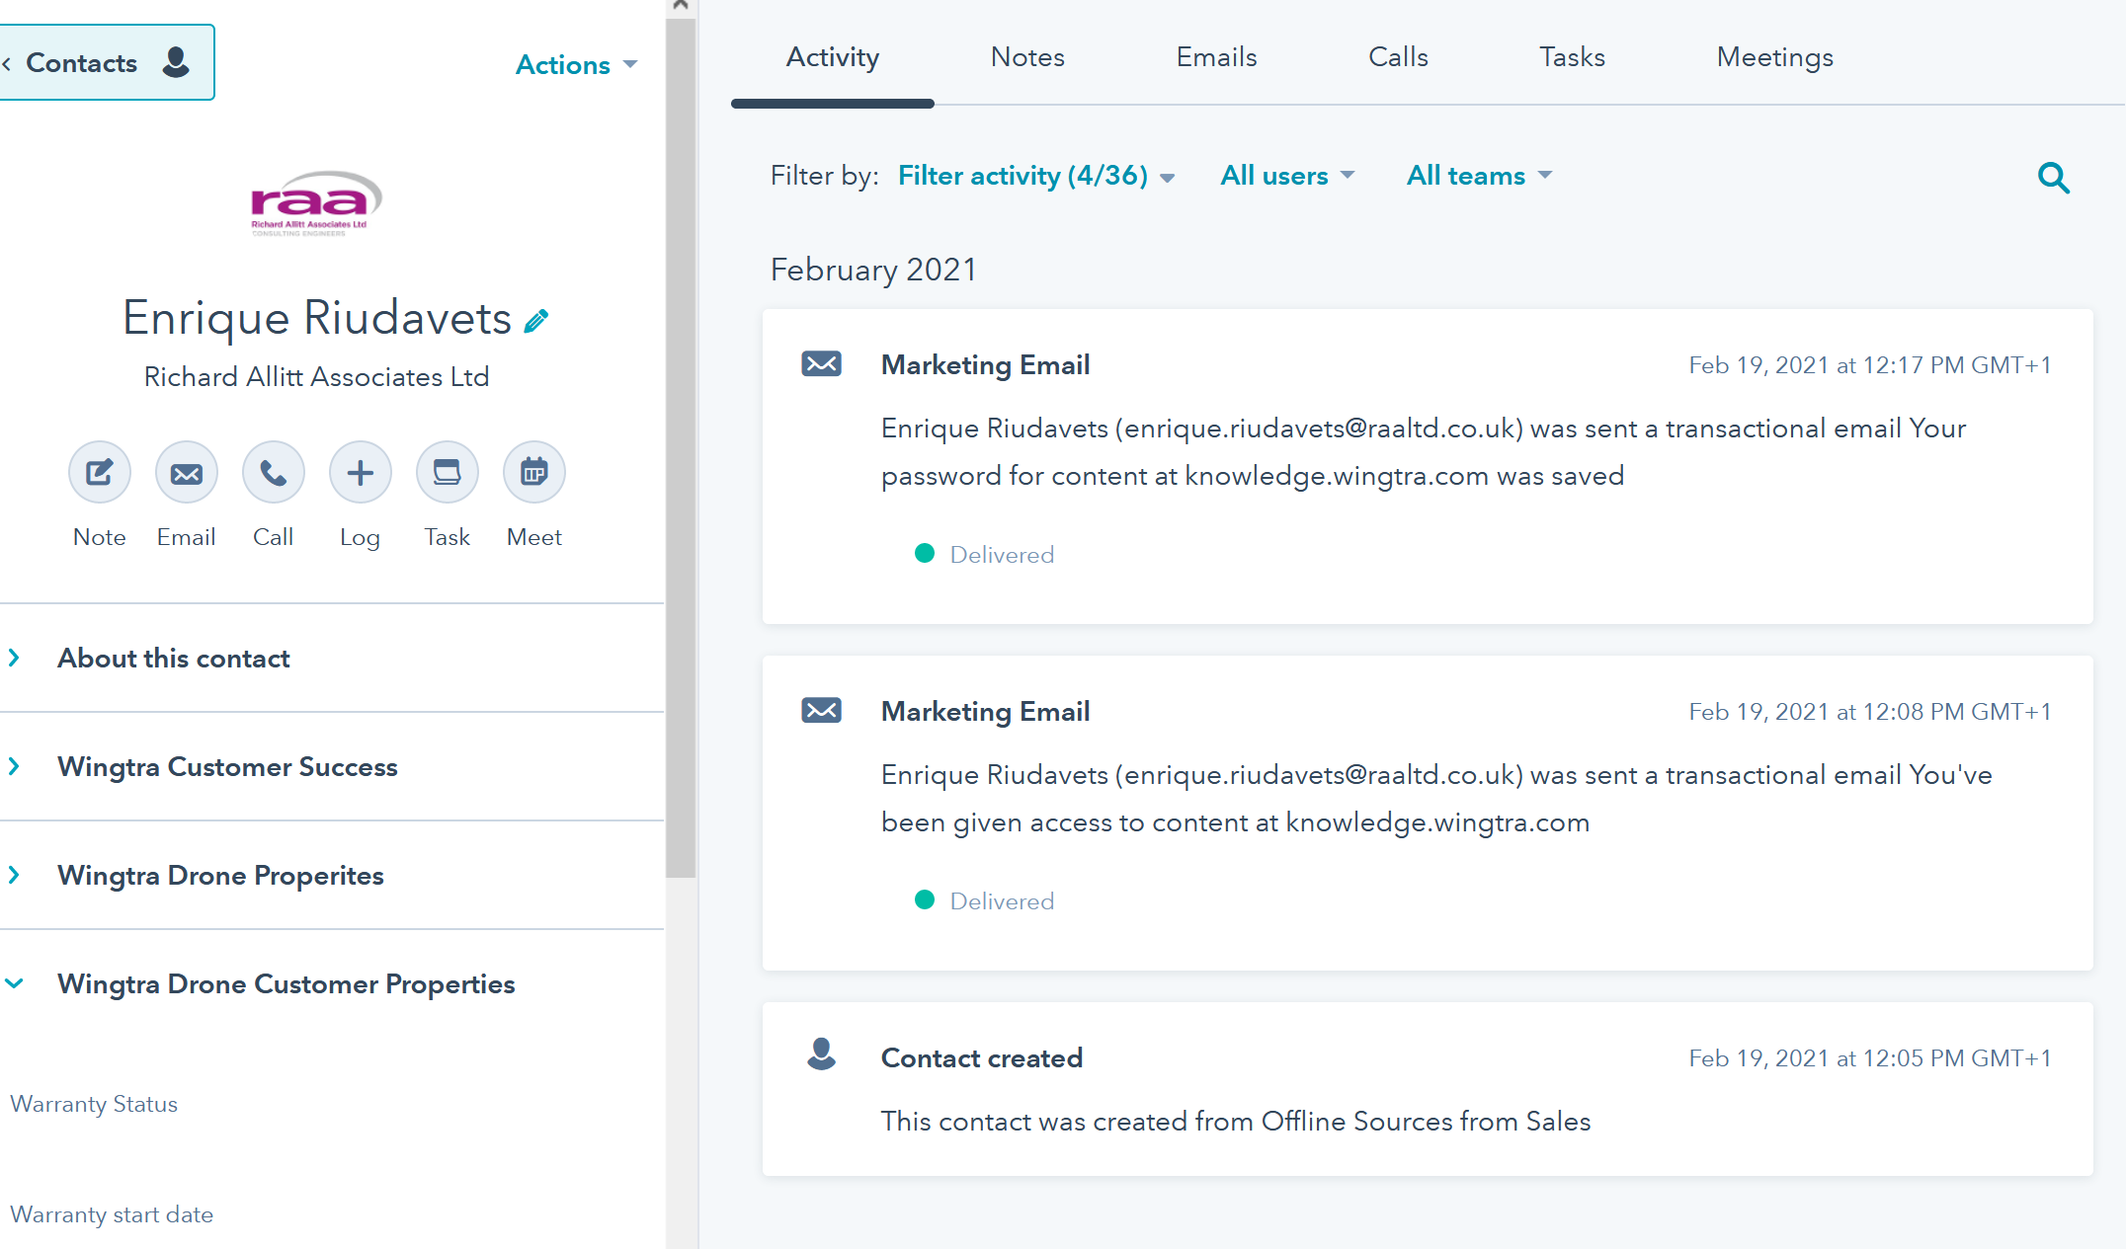This screenshot has width=2126, height=1249.
Task: Click the pencil icon to edit contact name
Action: [x=536, y=321]
